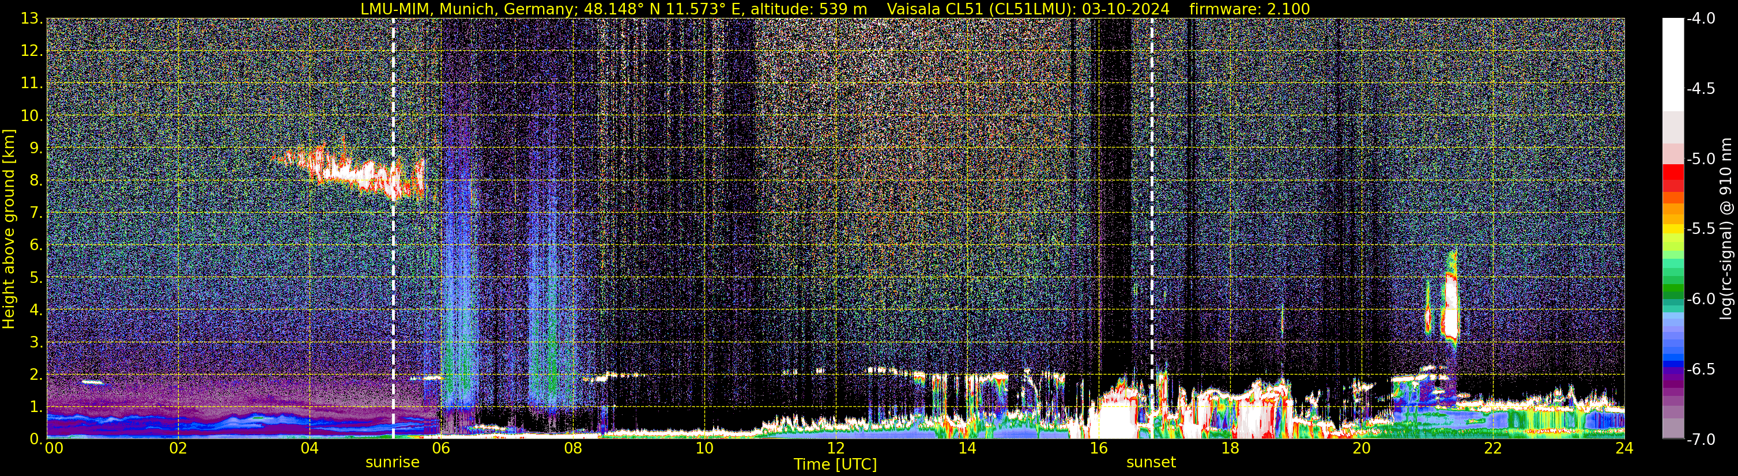The height and width of the screenshot is (476, 1738).
Task: Click the 'Time [UTC]' axis title
Action: [835, 464]
